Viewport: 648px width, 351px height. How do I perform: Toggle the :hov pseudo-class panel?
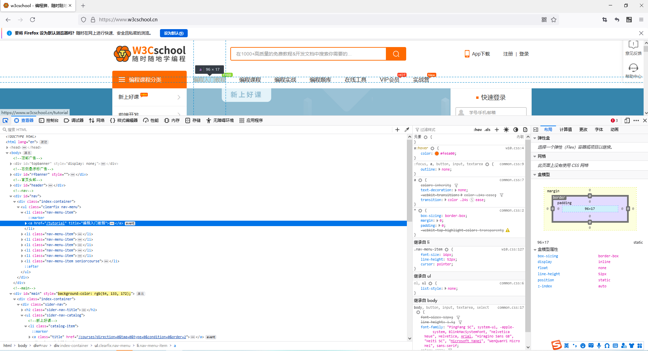tap(478, 130)
